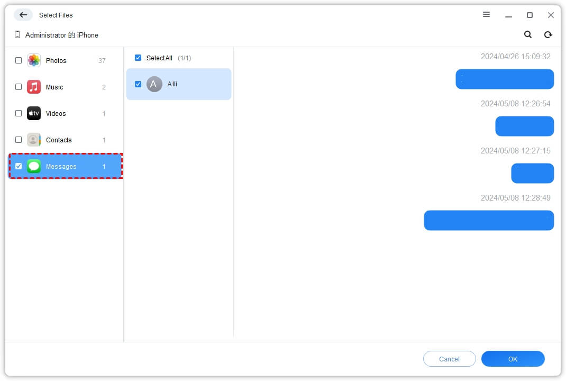Enable the Photos checkbox
Viewport: 566px width, 381px height.
click(19, 60)
